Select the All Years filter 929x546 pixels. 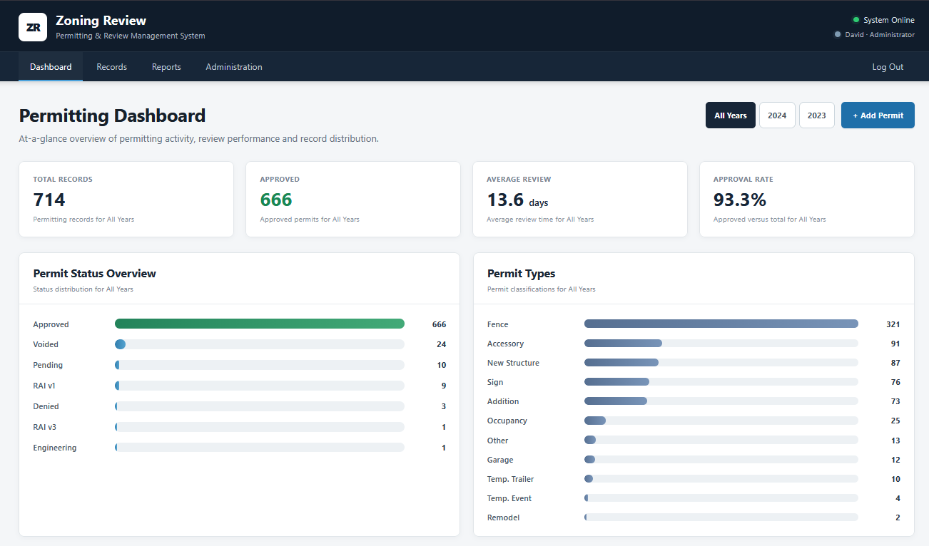(731, 115)
